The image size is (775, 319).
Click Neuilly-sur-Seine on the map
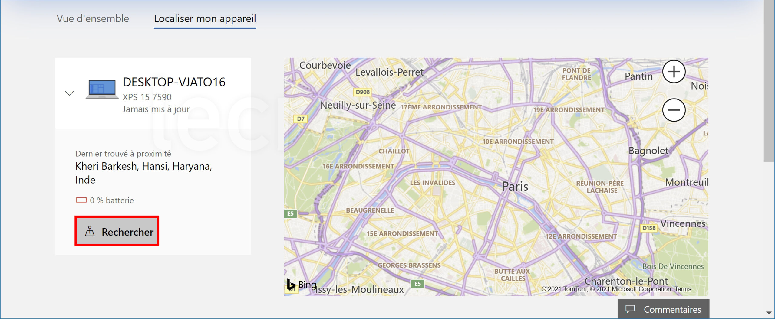358,105
